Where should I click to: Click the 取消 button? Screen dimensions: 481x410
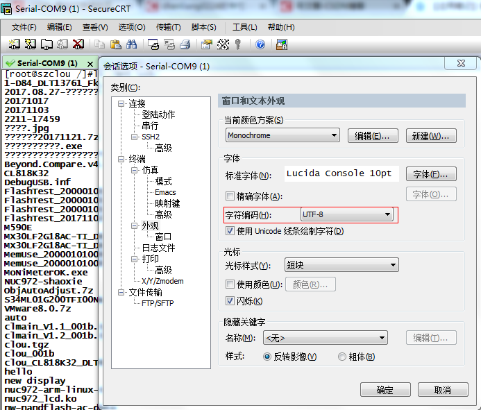[443, 390]
